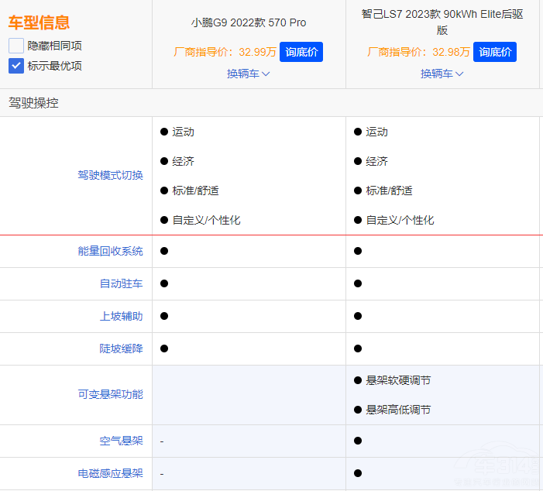Uncheck the 标示最优项 checkbox
The width and height of the screenshot is (543, 491).
click(x=16, y=66)
